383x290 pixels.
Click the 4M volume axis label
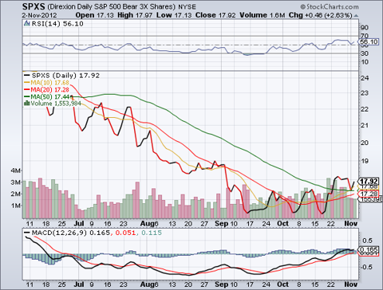click(16, 170)
